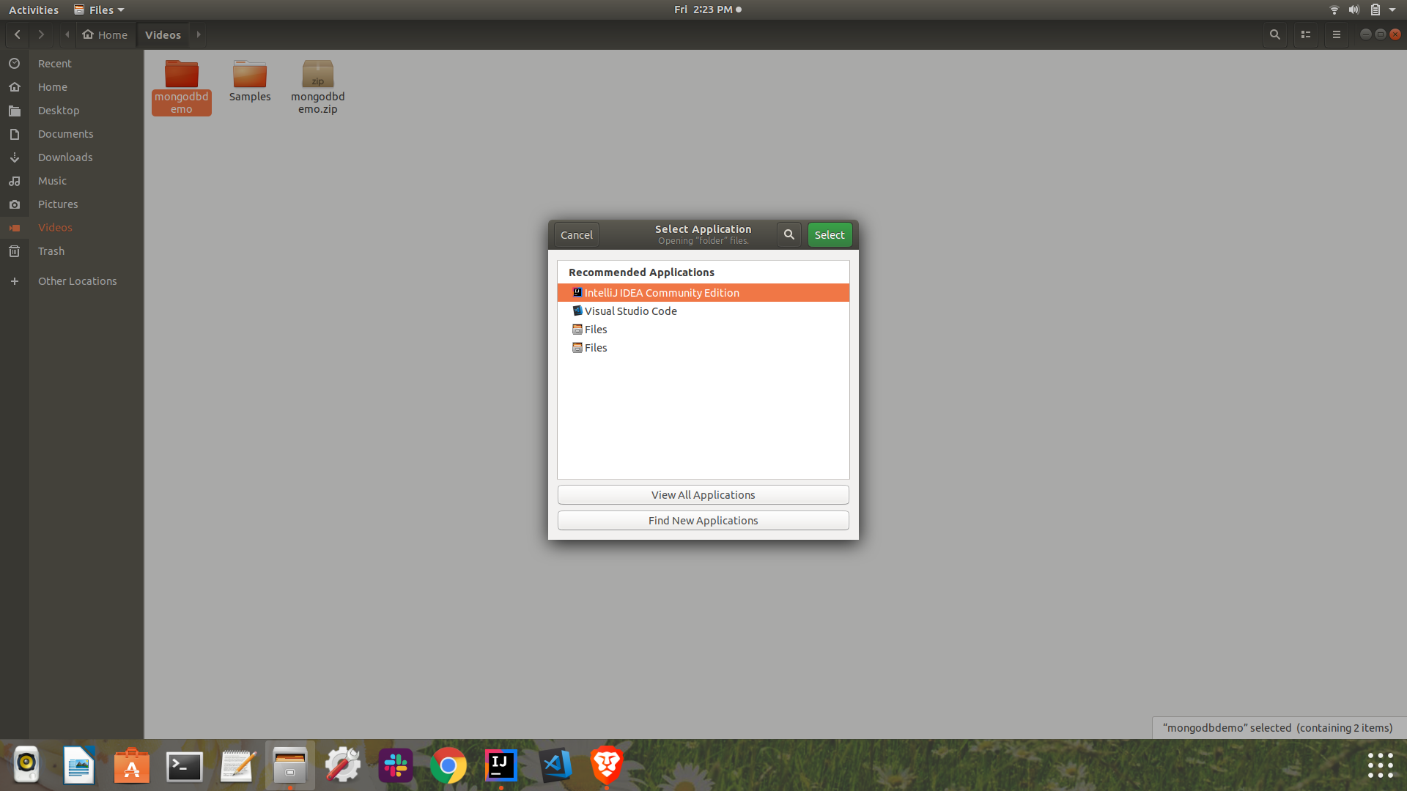The width and height of the screenshot is (1407, 791).
Task: Click the search icon in Select Application dialog
Action: (x=789, y=234)
